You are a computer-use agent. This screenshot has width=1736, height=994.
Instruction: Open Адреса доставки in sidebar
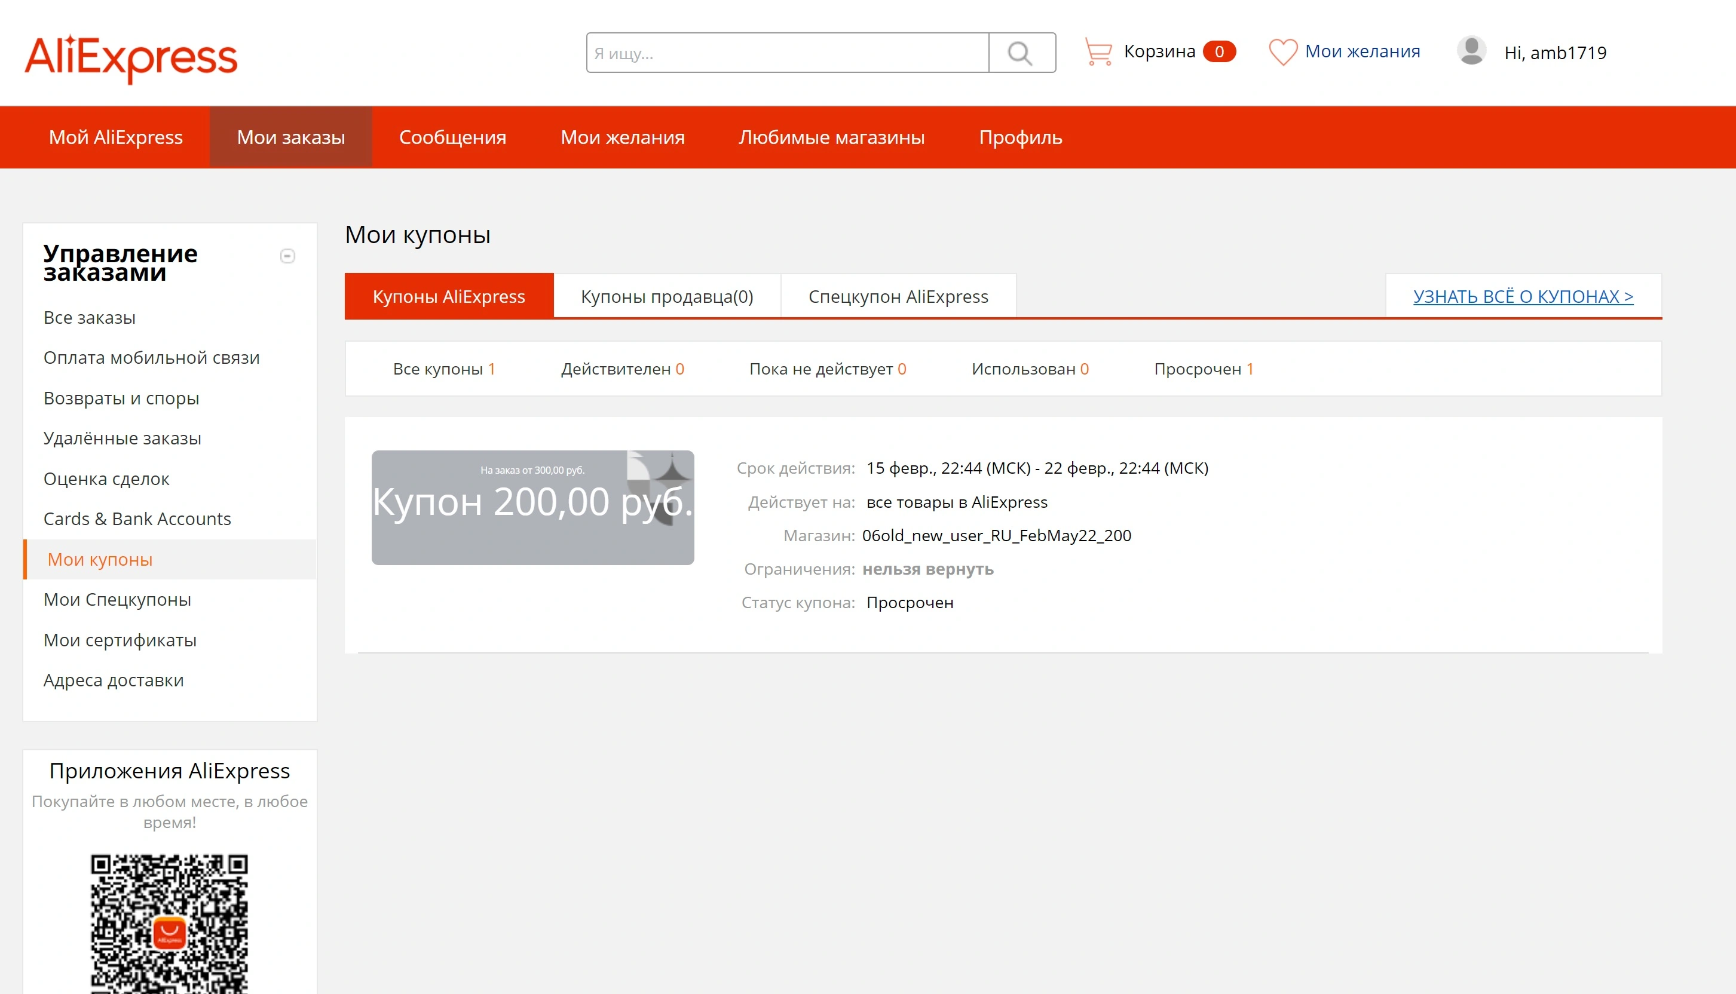point(114,680)
